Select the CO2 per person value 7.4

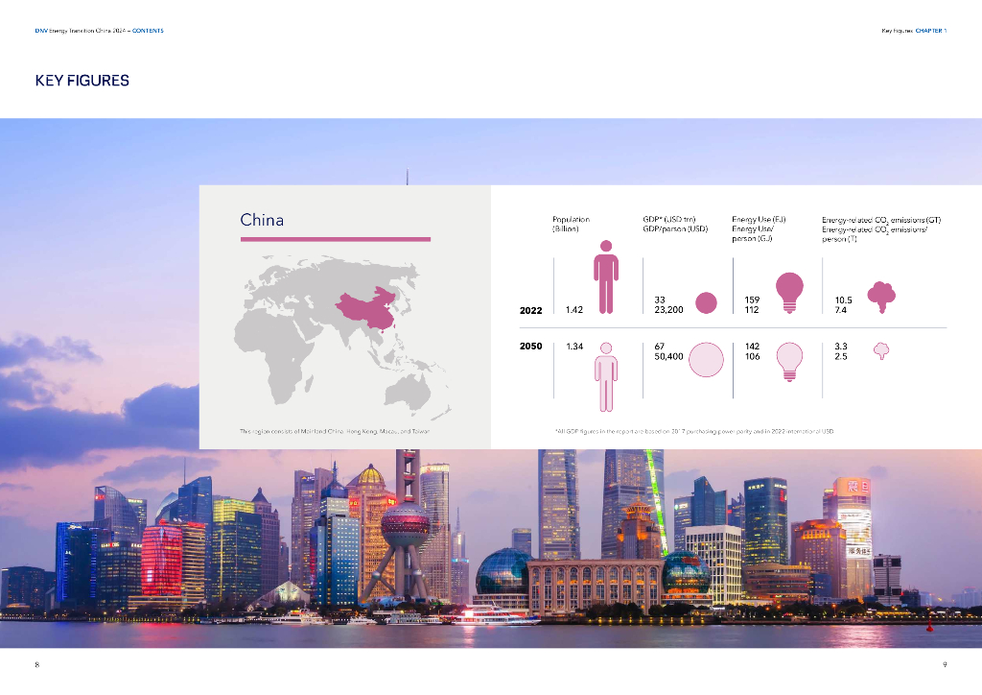(840, 310)
